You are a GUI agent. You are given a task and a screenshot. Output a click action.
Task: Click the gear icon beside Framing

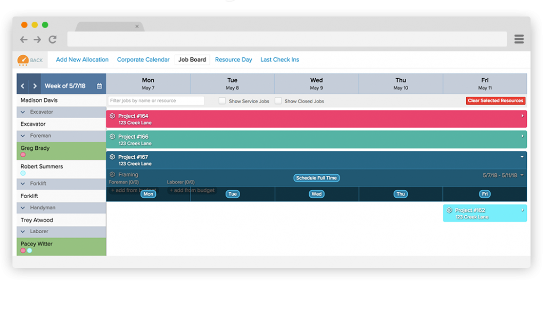(112, 174)
